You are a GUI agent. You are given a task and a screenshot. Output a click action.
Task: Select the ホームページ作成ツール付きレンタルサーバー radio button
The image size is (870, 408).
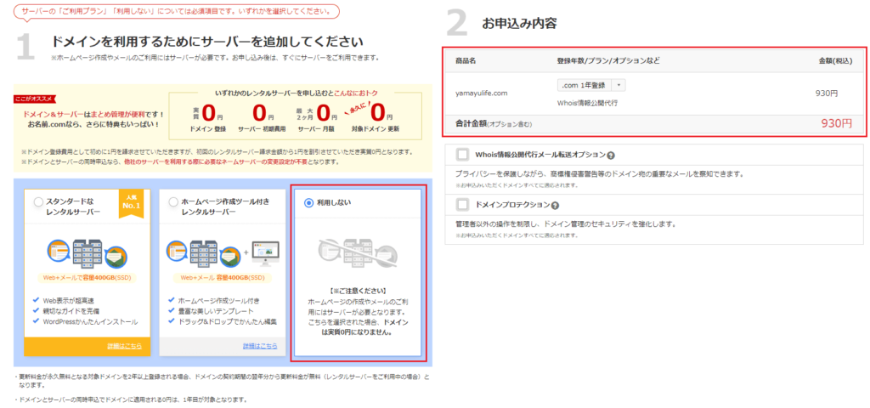pos(172,202)
